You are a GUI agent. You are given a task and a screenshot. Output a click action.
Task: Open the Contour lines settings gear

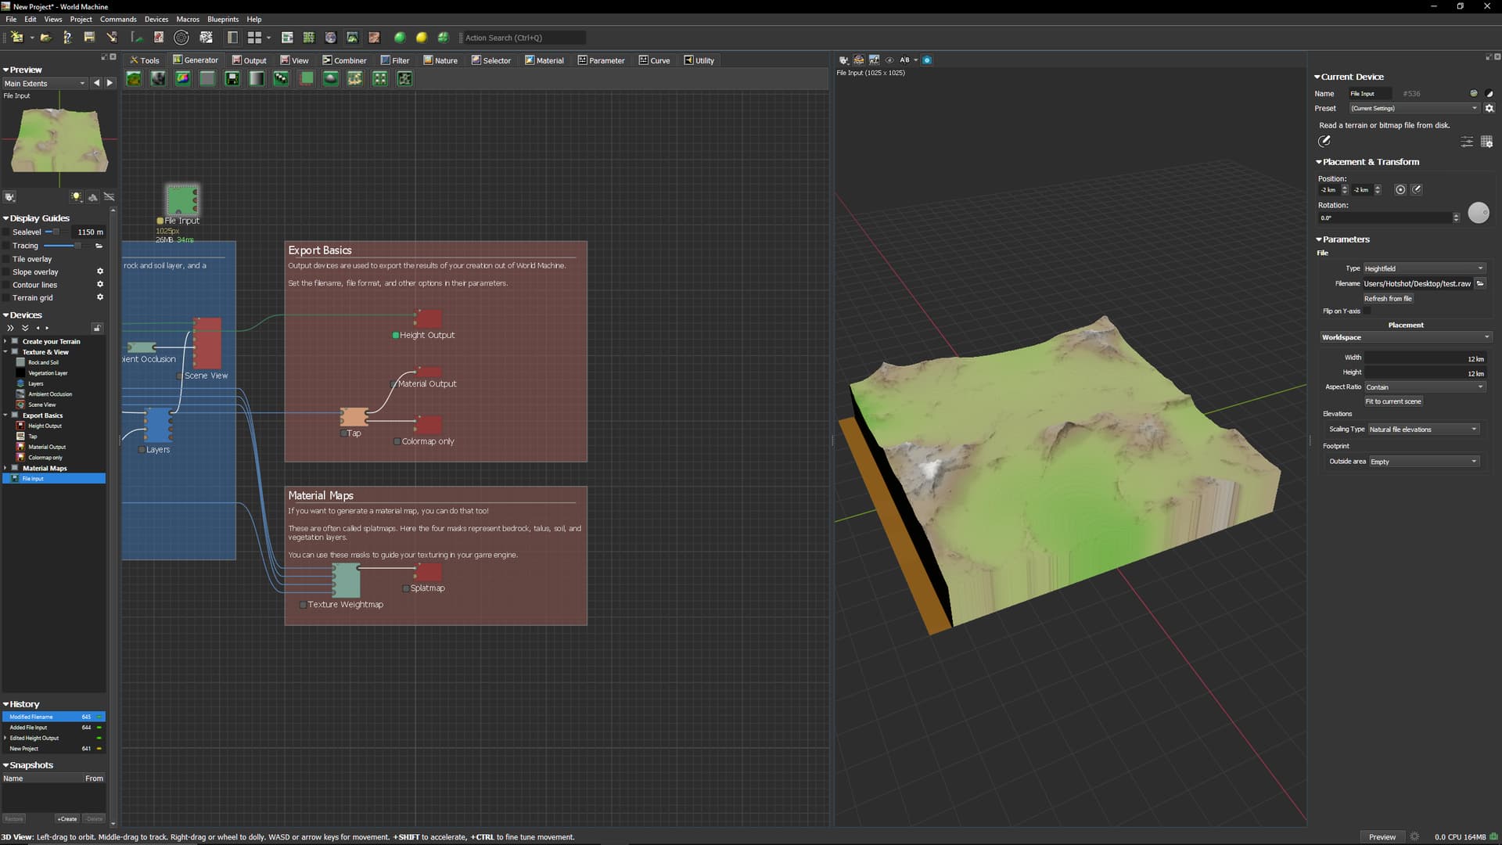[x=100, y=285]
